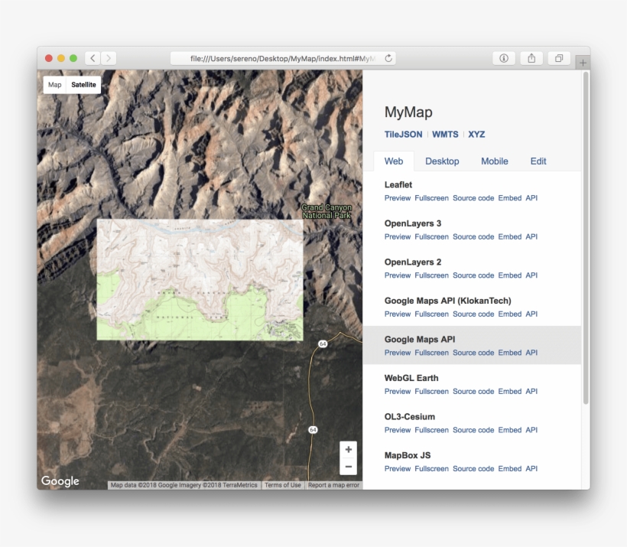Open Terms of Use map link
Viewport: 627px width, 547px height.
[282, 485]
